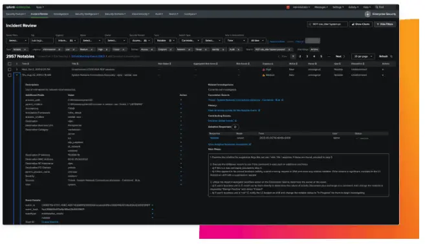Open the Owner filter dropdown
This screenshot has height=244, width=425.
(x=116, y=41)
